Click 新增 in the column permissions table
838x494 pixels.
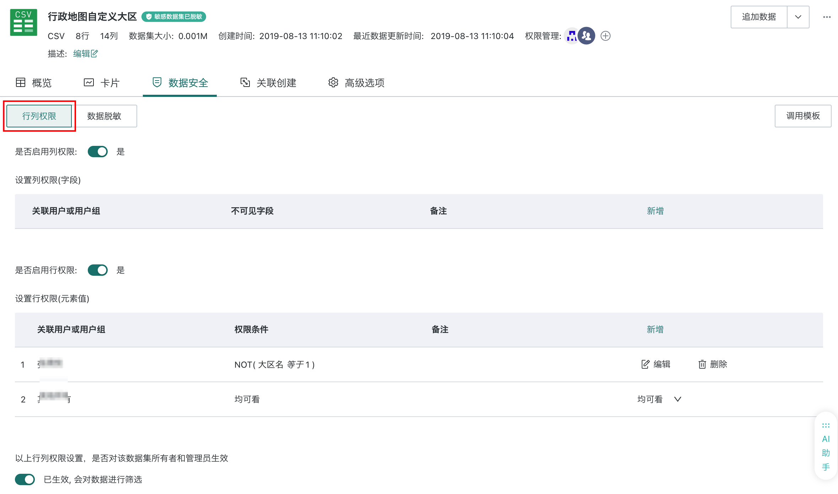point(655,211)
